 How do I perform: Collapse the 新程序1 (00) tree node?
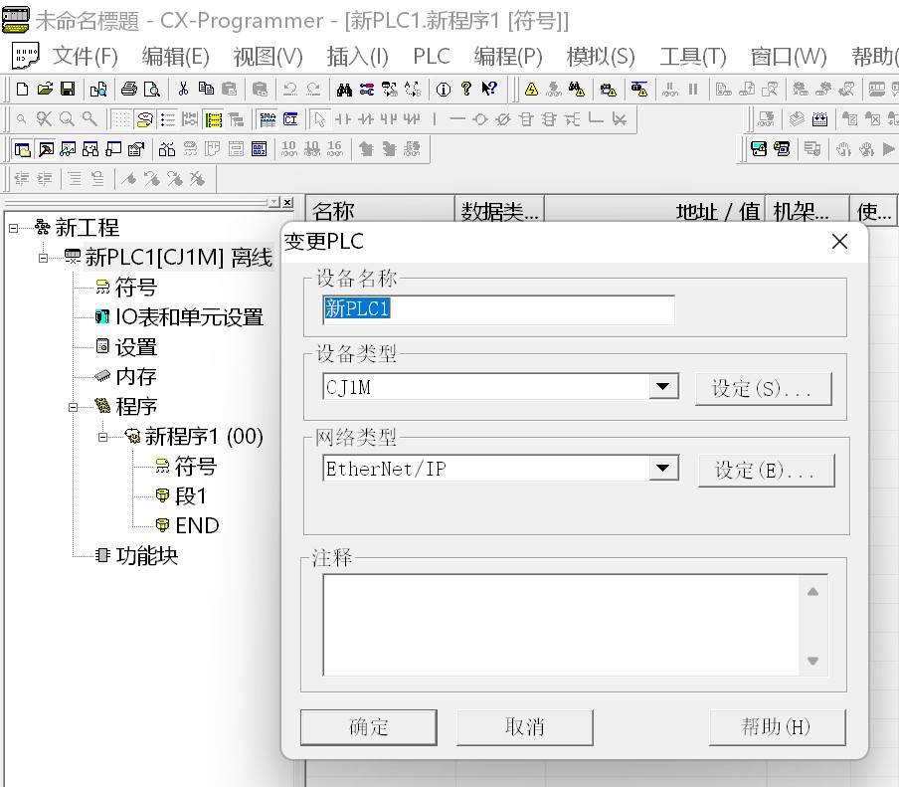tap(102, 437)
